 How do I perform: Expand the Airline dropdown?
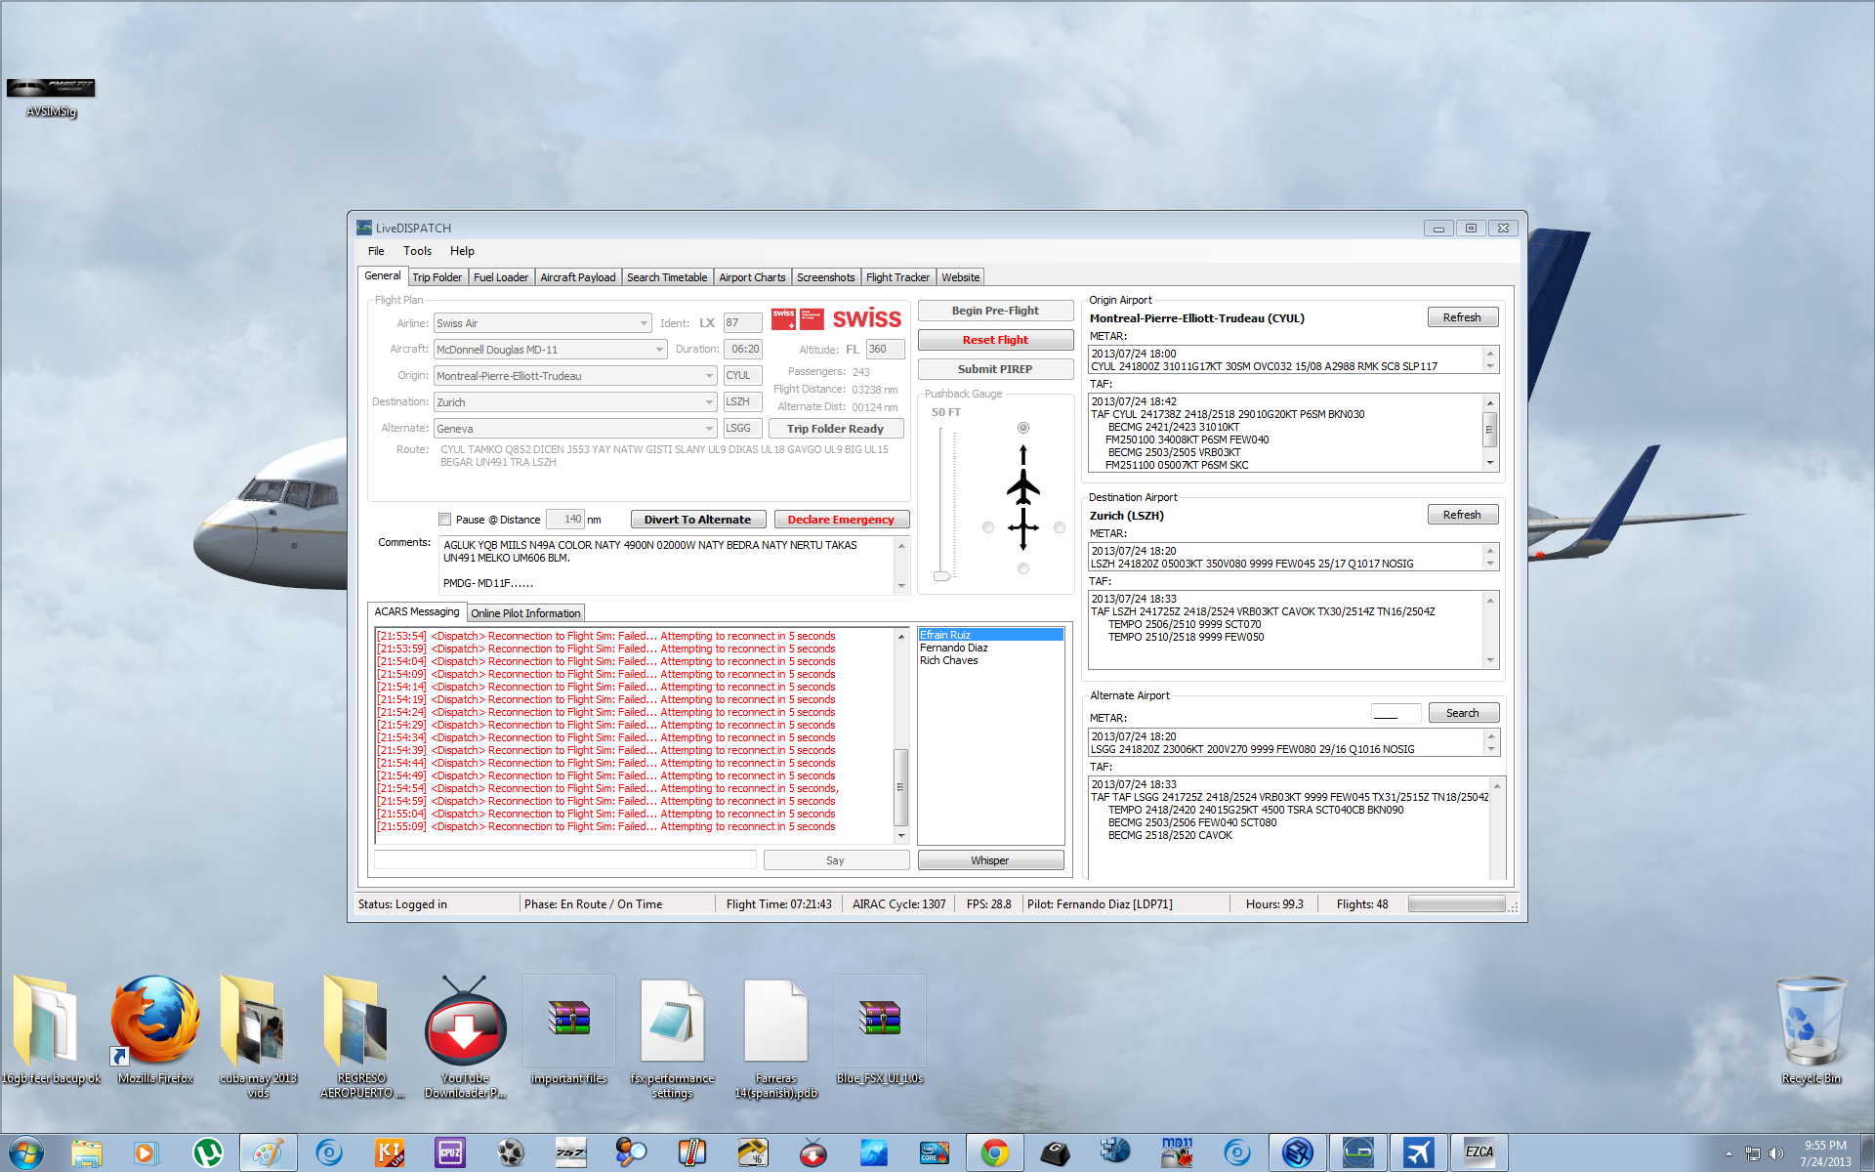click(644, 323)
